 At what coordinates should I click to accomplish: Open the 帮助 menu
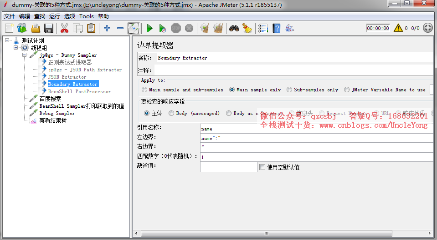point(103,16)
